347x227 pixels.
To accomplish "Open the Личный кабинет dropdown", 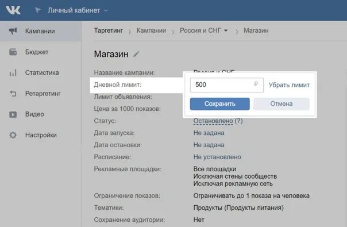I will pyautogui.click(x=78, y=10).
